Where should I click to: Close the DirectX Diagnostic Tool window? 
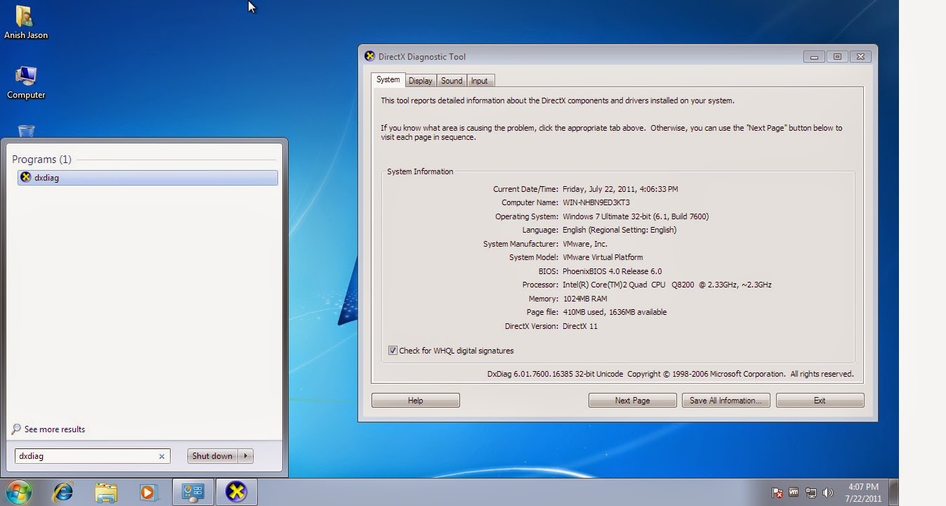pos(860,57)
